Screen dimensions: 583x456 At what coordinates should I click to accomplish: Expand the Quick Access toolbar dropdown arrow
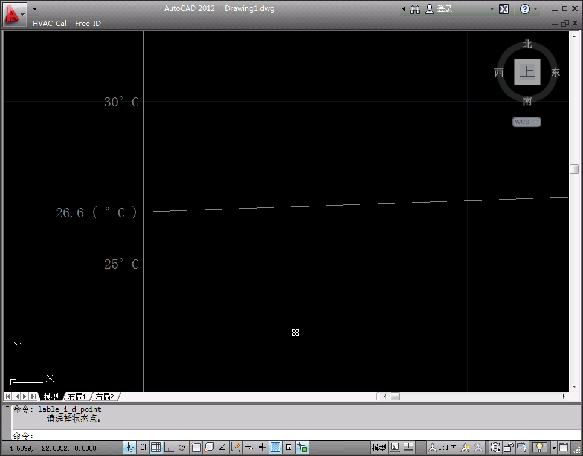(x=34, y=8)
